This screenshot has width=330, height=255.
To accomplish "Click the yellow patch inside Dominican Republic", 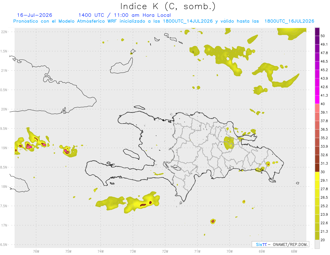I will tap(229, 143).
